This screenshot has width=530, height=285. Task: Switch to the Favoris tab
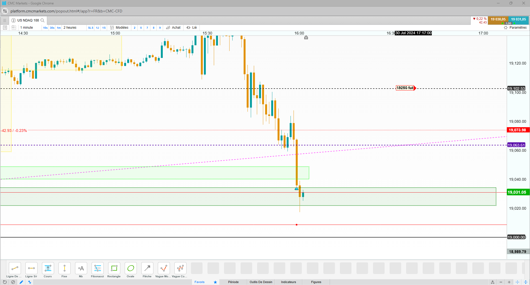click(x=199, y=282)
